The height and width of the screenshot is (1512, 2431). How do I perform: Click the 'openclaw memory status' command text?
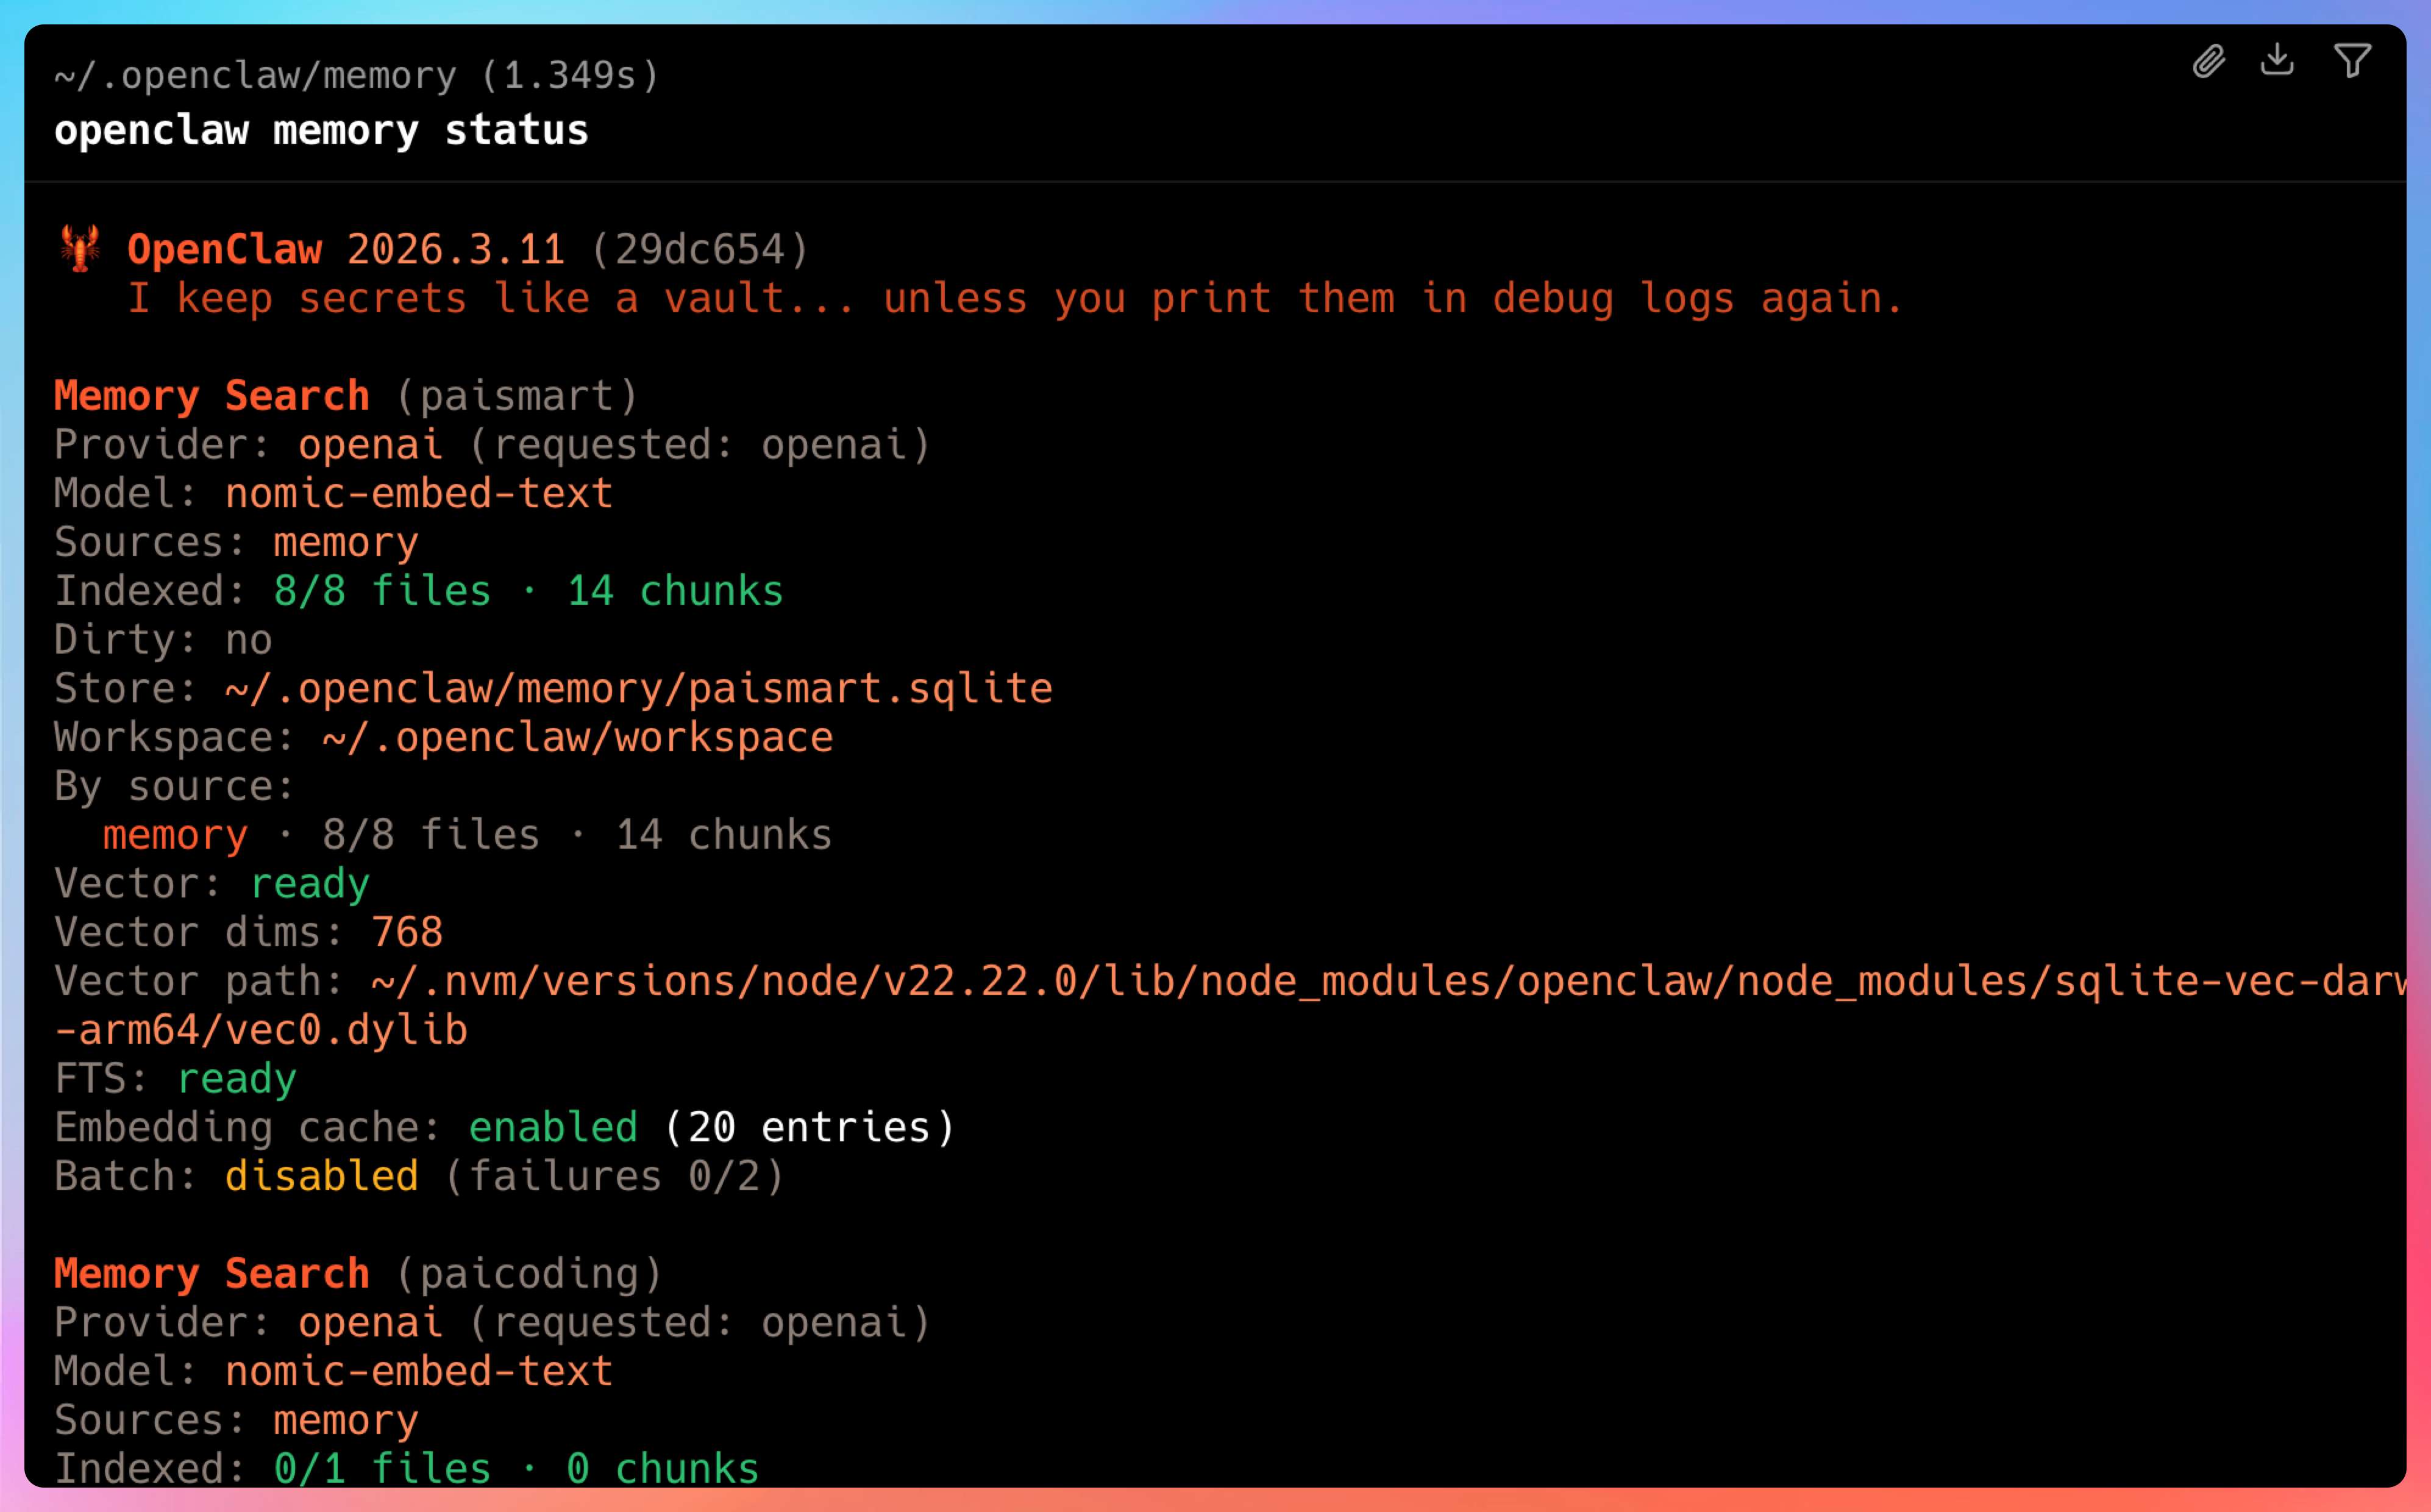point(321,131)
